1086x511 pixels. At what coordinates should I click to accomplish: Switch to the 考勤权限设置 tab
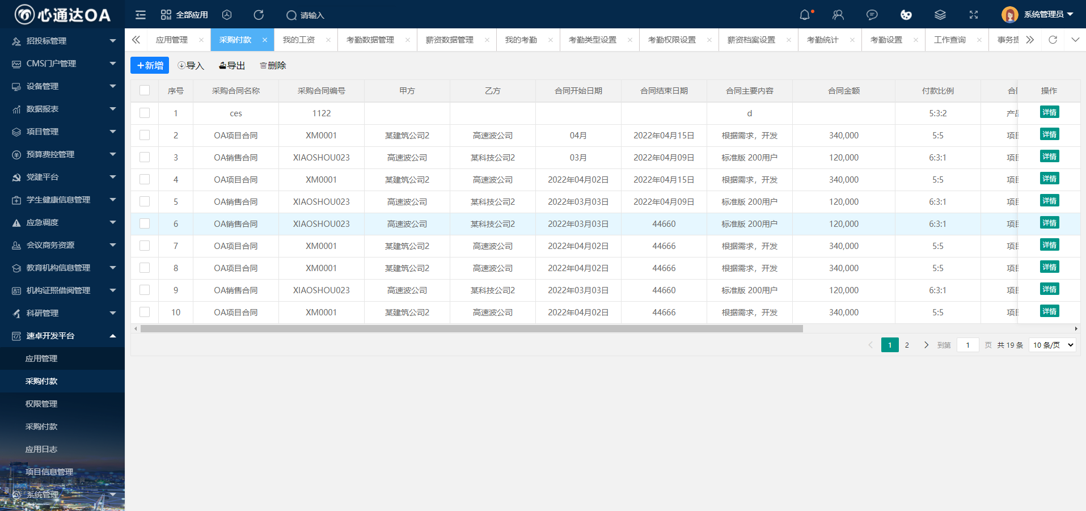pos(672,40)
